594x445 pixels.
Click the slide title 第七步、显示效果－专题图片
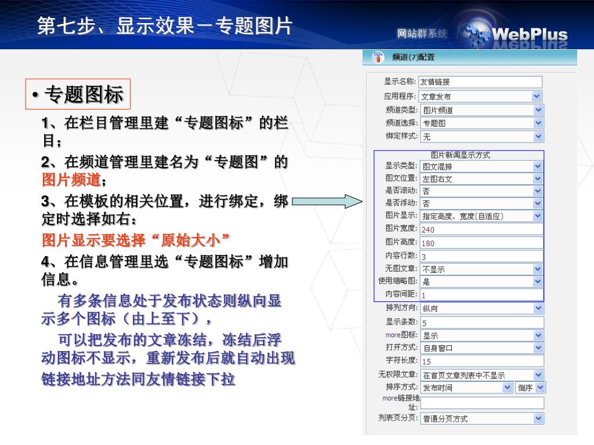(x=165, y=26)
